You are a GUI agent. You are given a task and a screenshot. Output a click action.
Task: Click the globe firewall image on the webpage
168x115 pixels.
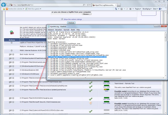click(x=12, y=32)
